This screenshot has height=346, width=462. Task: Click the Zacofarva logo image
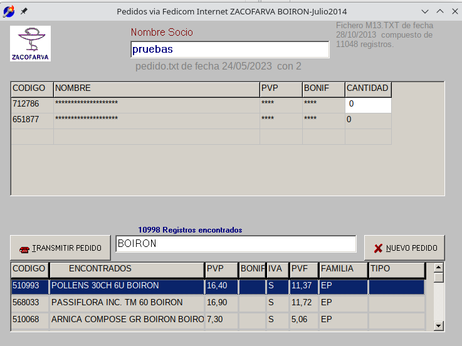click(x=30, y=43)
